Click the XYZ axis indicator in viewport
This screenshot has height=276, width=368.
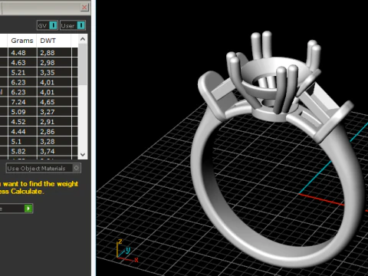pyautogui.click(x=127, y=251)
